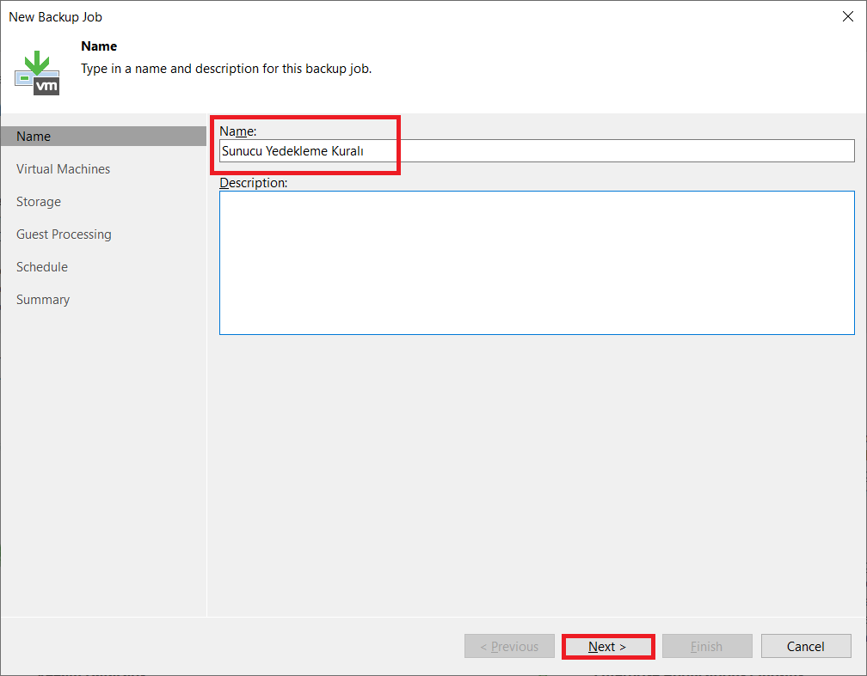Viewport: 867px width, 676px height.
Task: Close the New Backup Job dialog
Action: [x=847, y=17]
